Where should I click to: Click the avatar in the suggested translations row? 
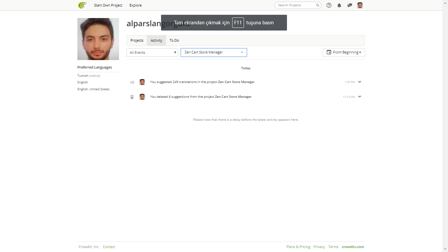coord(142,82)
